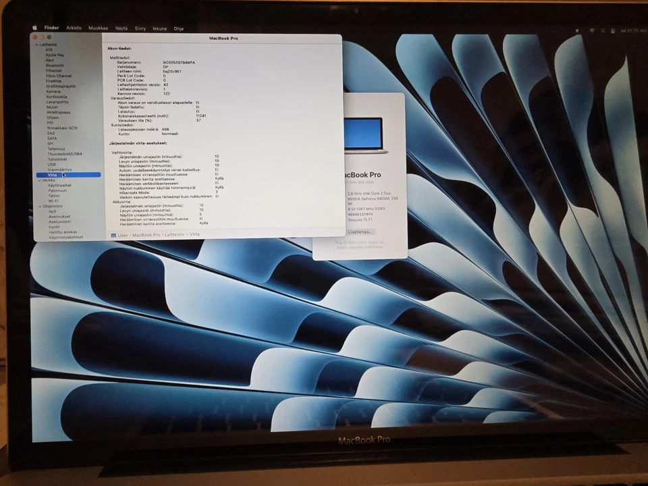
Task: Click the MacBook Pro laptop image
Action: [364, 137]
